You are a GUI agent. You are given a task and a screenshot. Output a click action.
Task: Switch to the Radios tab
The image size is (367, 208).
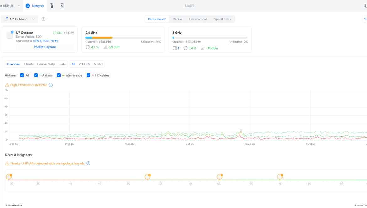pos(178,19)
